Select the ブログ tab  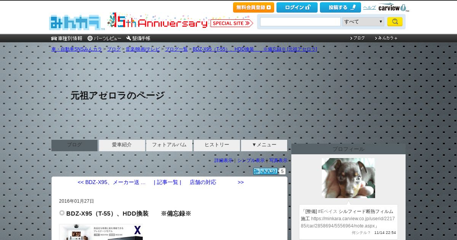click(75, 145)
